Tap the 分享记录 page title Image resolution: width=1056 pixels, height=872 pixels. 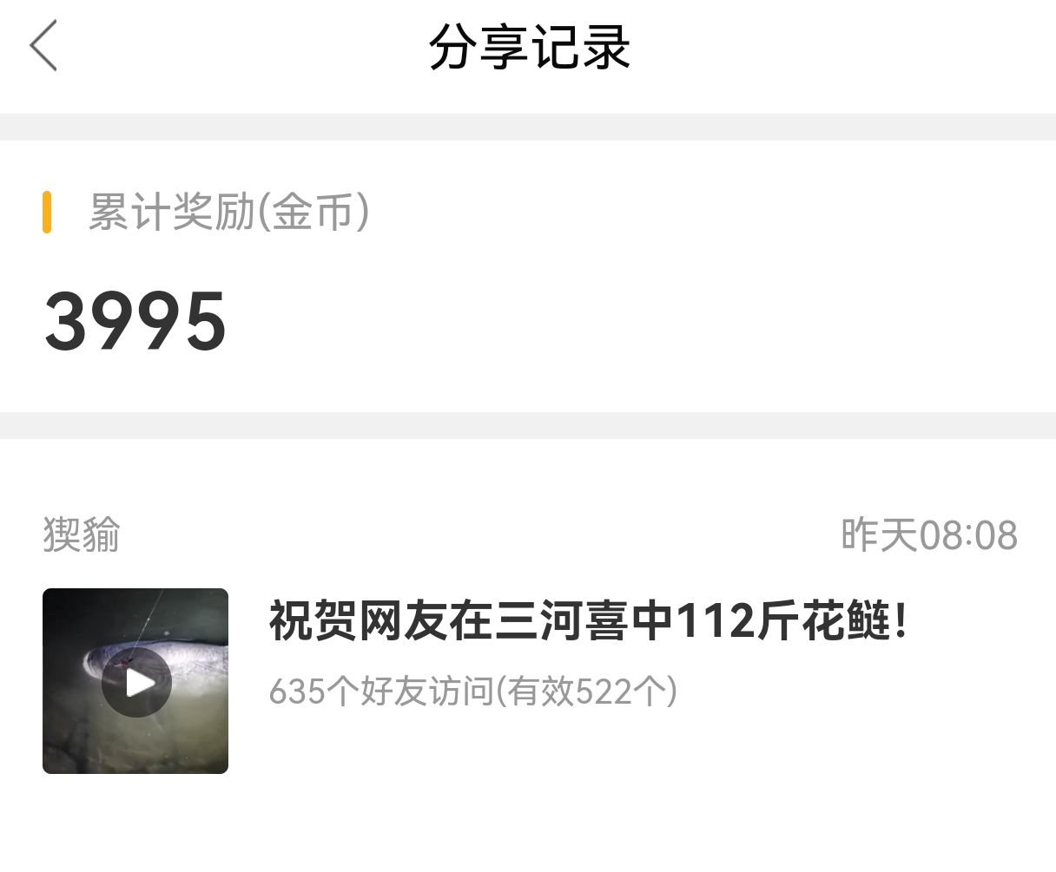[x=529, y=47]
